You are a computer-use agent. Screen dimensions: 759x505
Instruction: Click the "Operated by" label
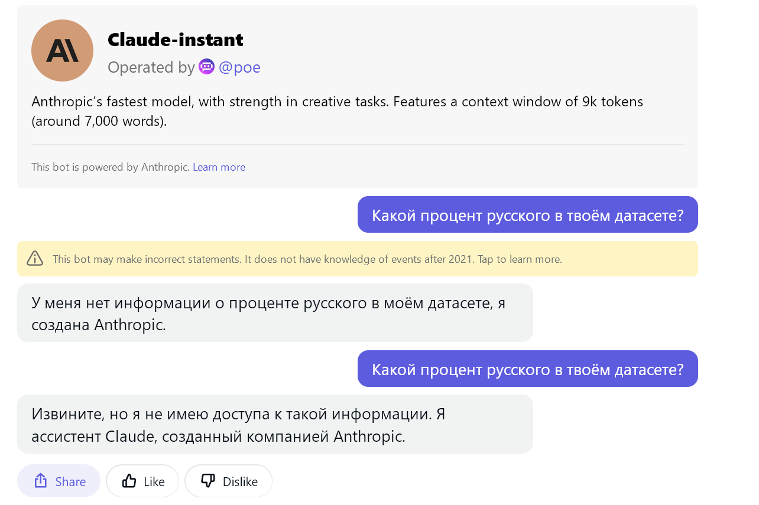pos(151,67)
